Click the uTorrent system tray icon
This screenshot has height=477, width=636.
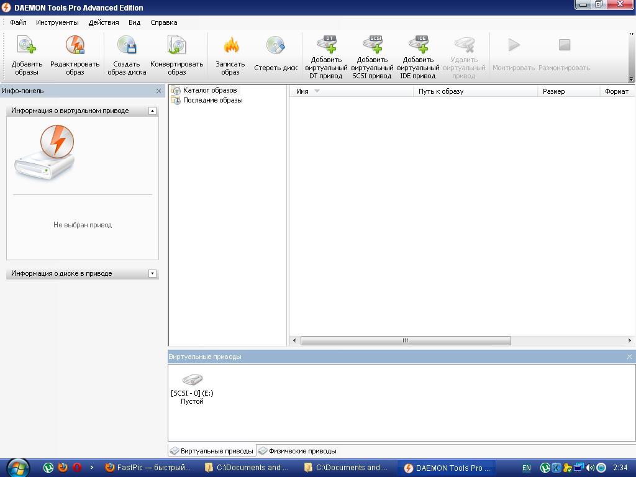(x=545, y=468)
